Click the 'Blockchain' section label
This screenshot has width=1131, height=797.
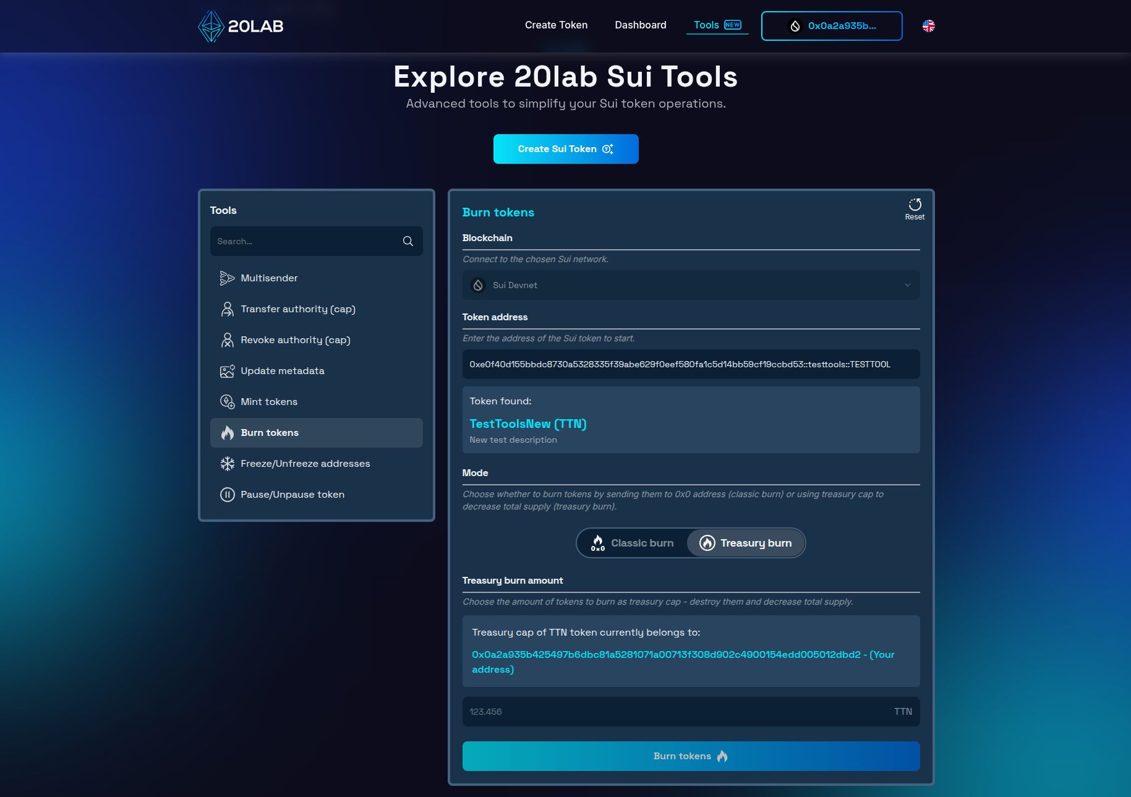click(x=487, y=238)
